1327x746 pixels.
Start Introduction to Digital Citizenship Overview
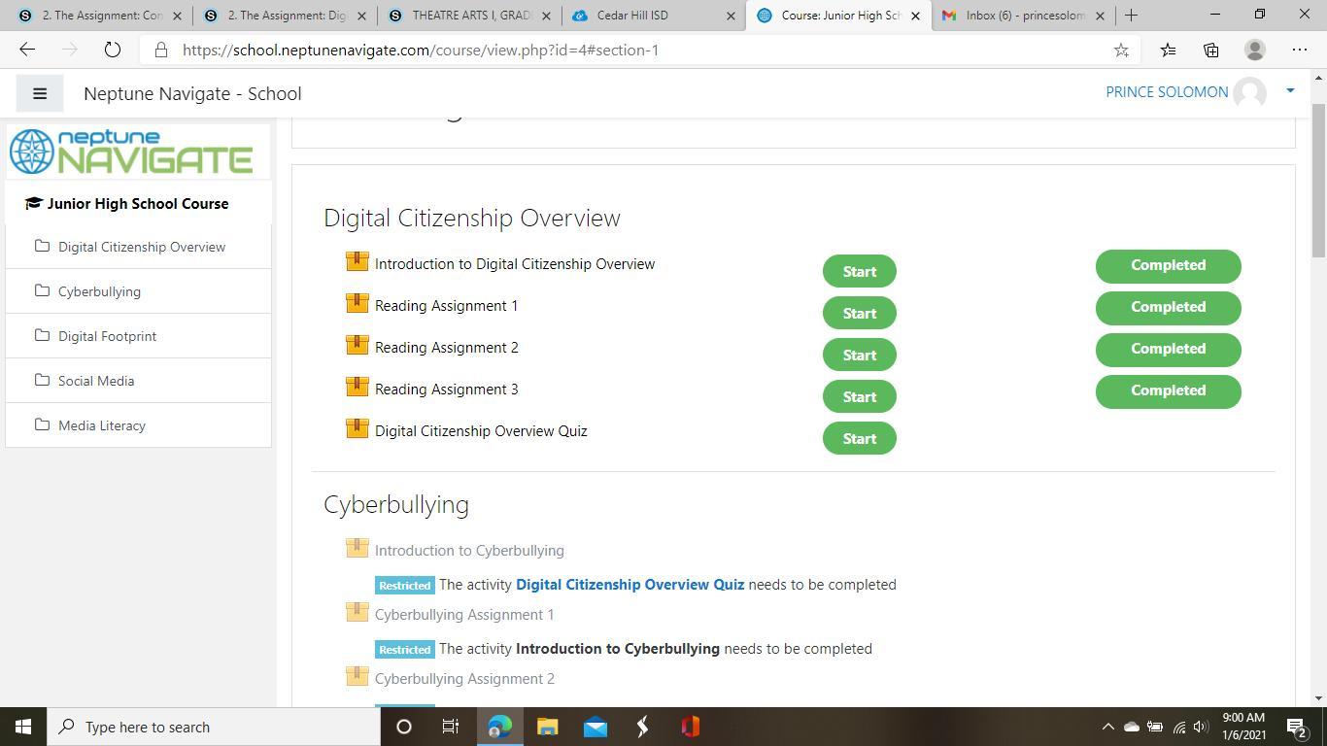(859, 271)
